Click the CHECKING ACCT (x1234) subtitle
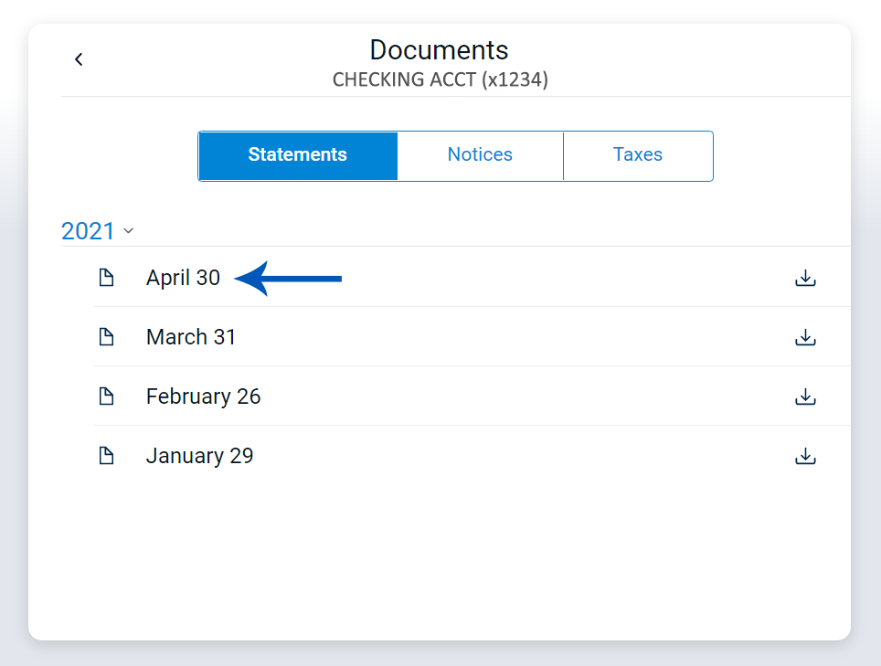 [440, 79]
